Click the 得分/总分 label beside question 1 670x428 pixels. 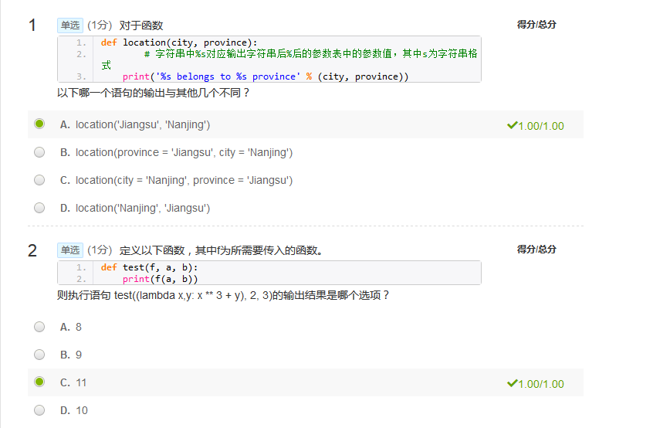point(536,25)
